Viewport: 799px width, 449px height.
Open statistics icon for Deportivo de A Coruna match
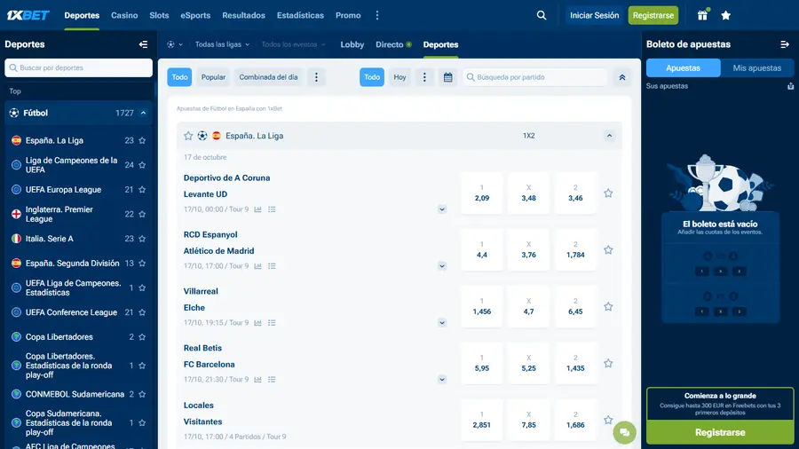pyautogui.click(x=257, y=209)
